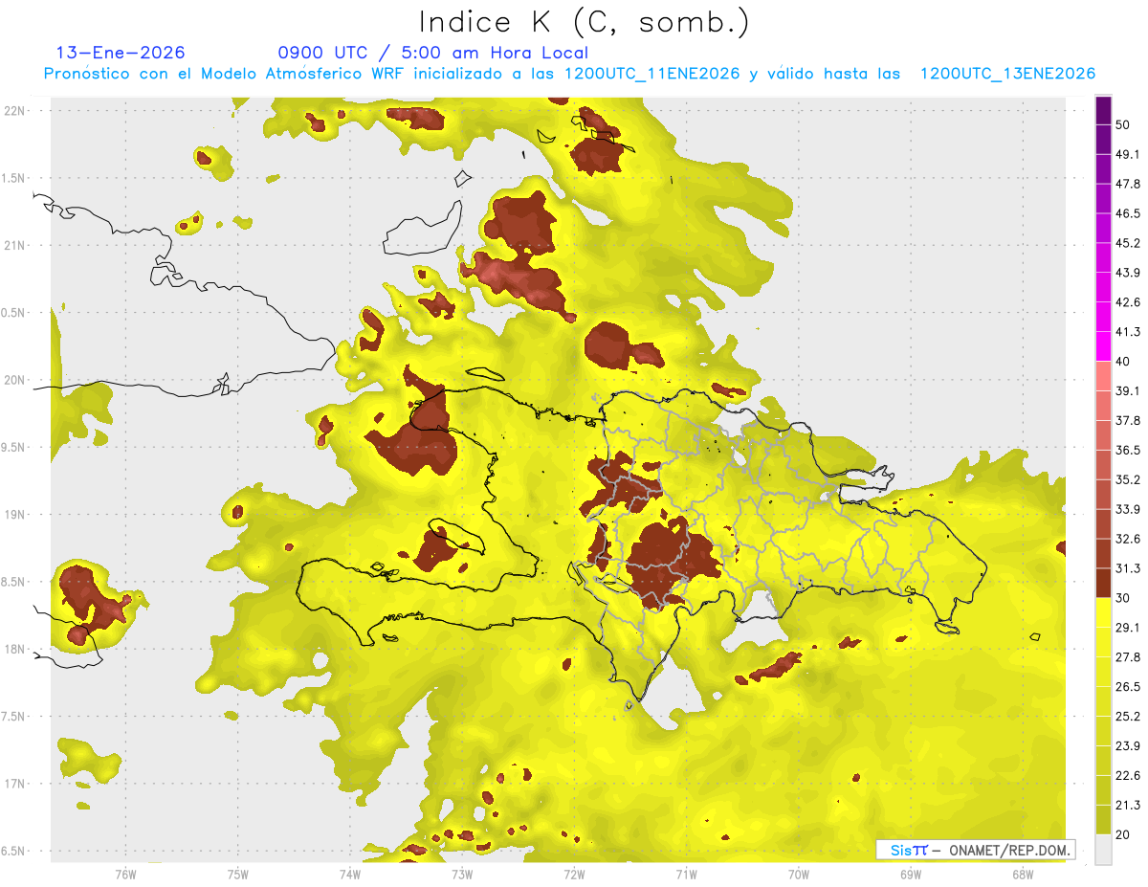
Task: Click the colorbar value 27.8
Action: coord(1128,657)
